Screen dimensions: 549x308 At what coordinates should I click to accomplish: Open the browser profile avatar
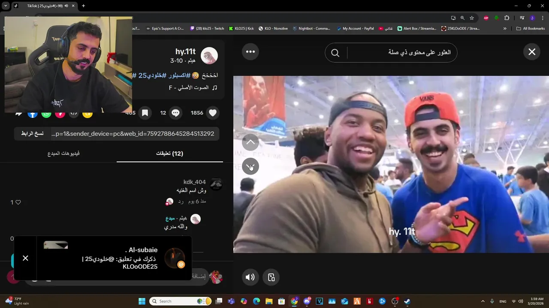pos(532,18)
